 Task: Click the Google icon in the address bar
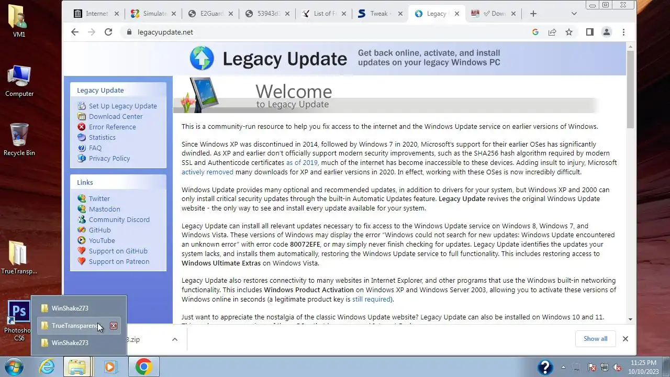coord(535,32)
